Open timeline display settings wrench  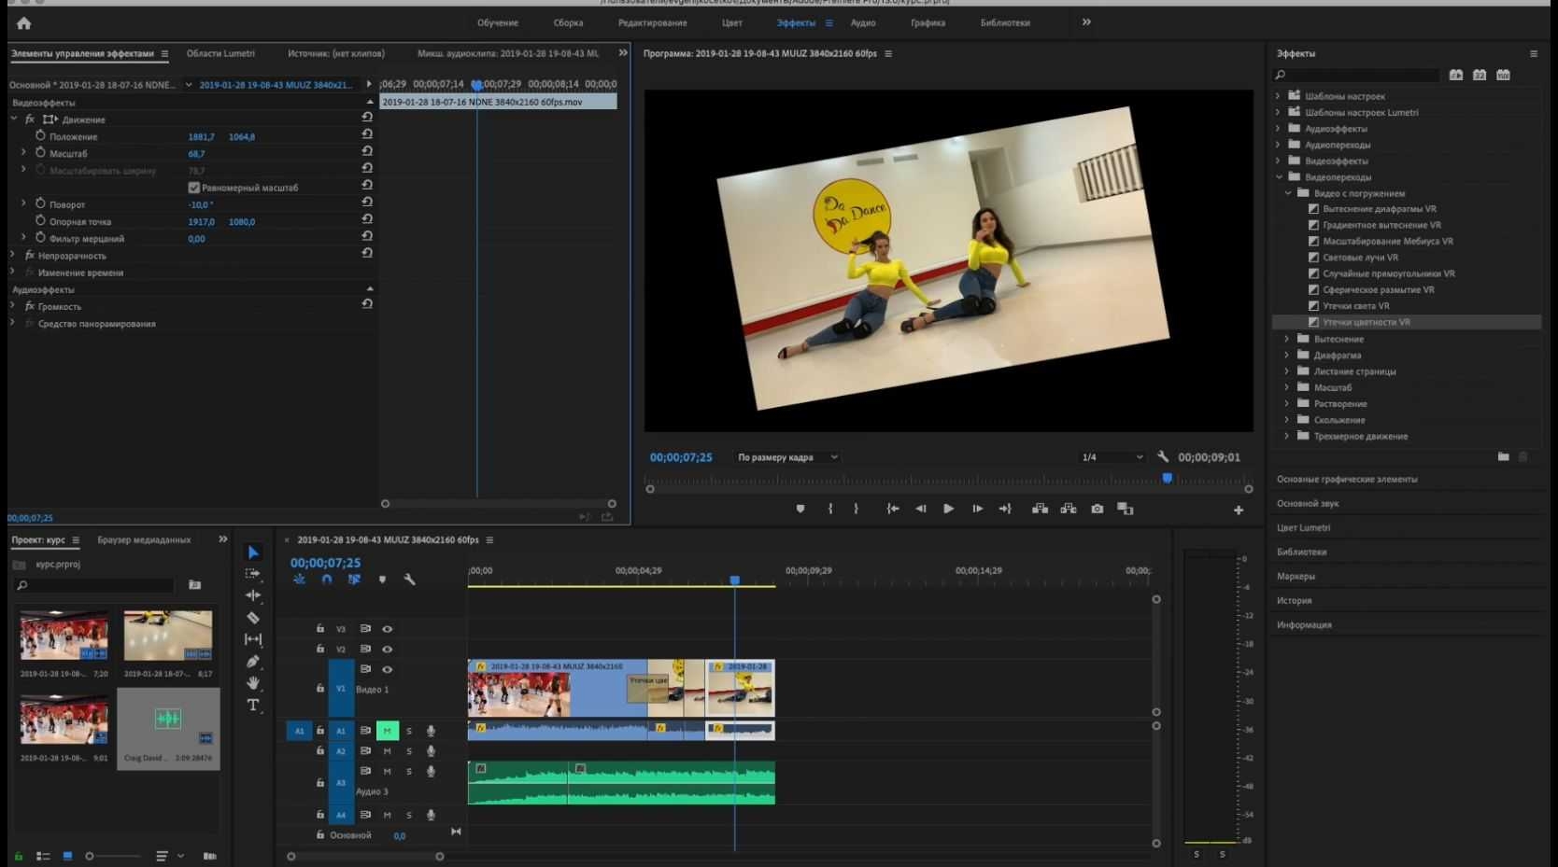409,580
